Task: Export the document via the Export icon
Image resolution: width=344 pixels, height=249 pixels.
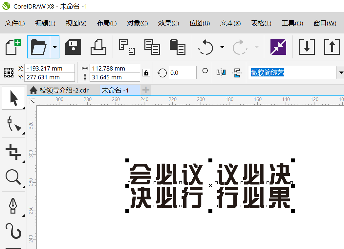Action: point(332,47)
